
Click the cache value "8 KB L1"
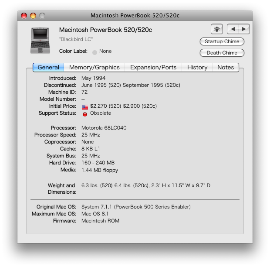coord(91,149)
